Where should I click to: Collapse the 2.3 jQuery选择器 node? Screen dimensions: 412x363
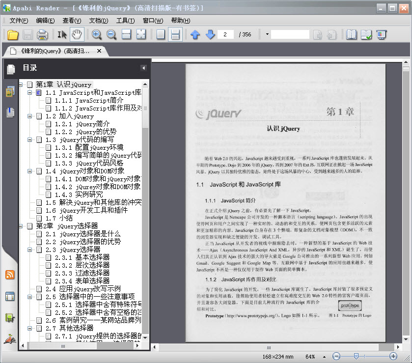(30, 250)
